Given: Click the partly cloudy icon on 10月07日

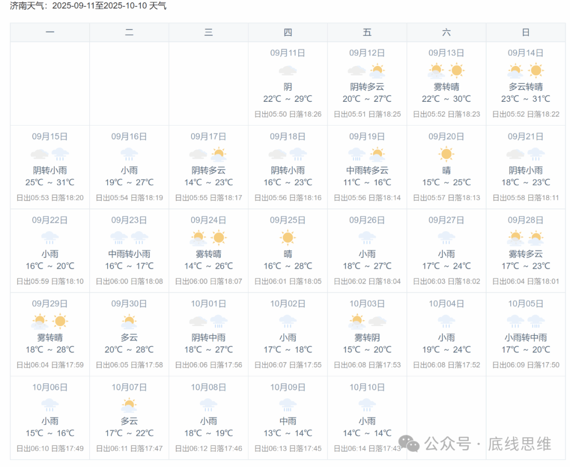Looking at the screenshot, I should (x=129, y=405).
